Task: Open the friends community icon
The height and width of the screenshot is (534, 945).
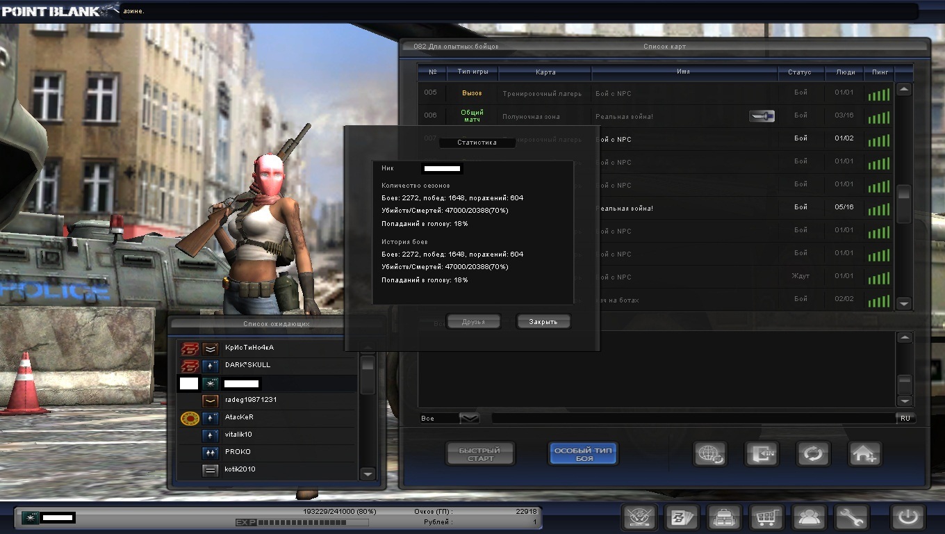Action: point(808,517)
